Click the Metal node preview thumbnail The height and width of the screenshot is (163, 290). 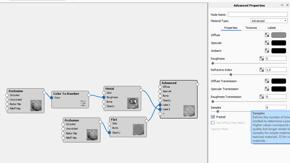[x=133, y=103]
